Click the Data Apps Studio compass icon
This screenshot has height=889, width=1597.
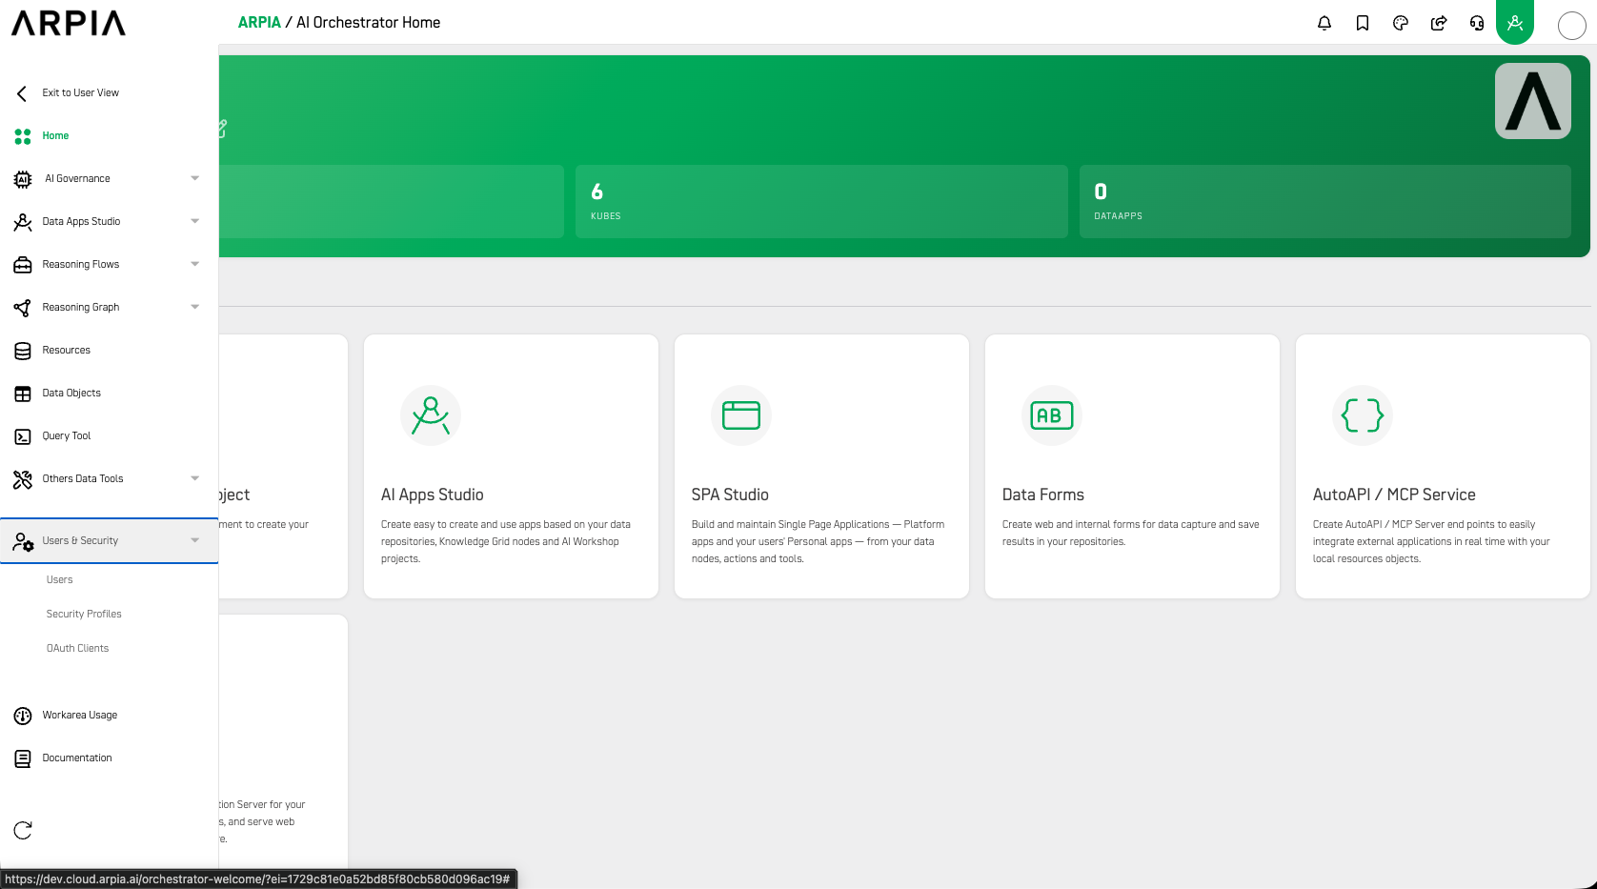pyautogui.click(x=23, y=222)
